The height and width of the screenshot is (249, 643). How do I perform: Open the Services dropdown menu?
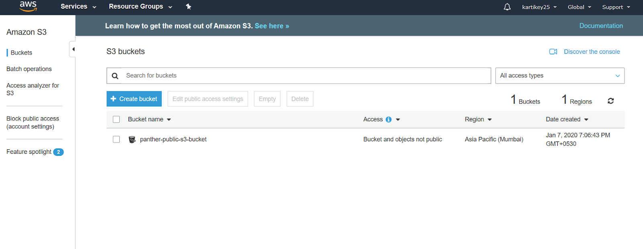[x=78, y=6]
